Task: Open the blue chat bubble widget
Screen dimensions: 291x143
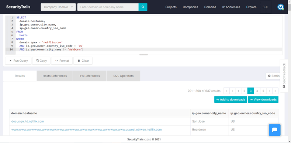Action: (x=275, y=130)
